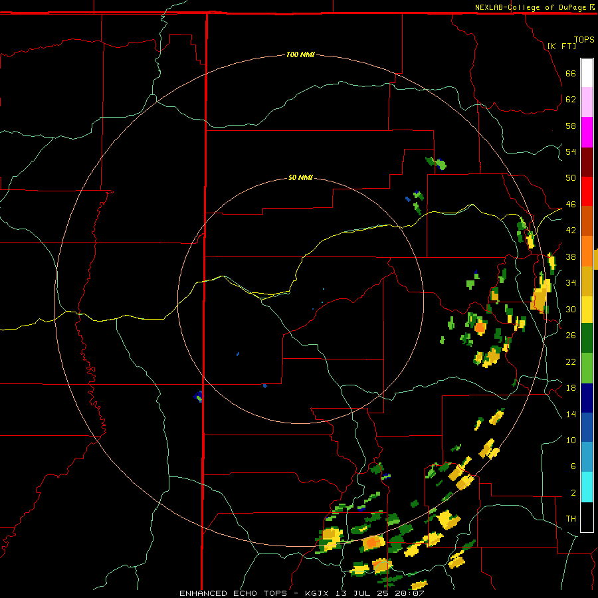Image resolution: width=598 pixels, height=598 pixels.
Task: Click the 42 legend value
Action: 571,231
